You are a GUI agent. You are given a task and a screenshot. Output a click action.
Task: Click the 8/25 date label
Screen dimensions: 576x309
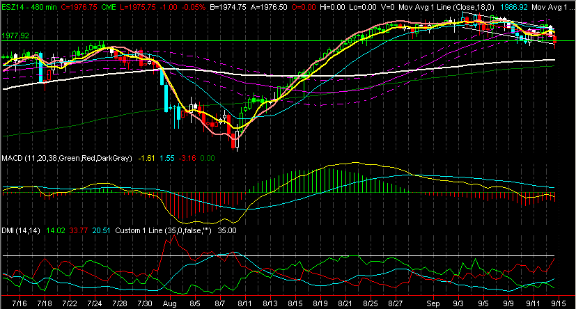(x=371, y=303)
